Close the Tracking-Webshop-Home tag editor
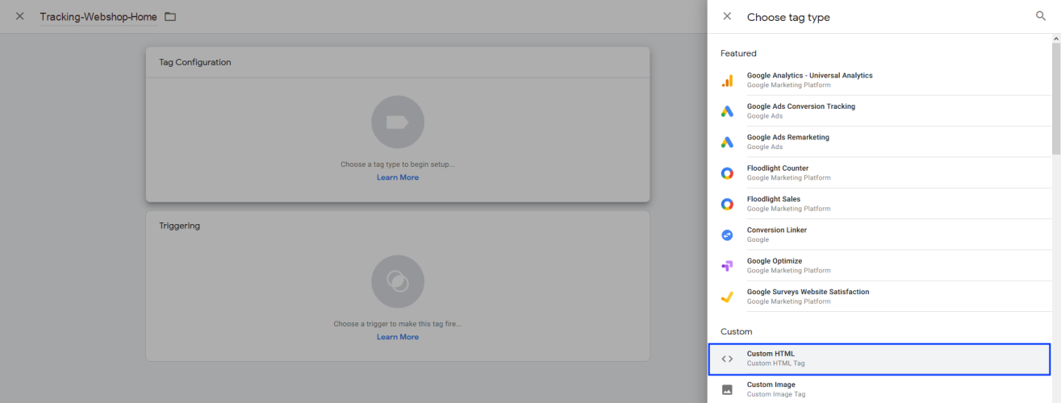The width and height of the screenshot is (1061, 403). tap(20, 16)
